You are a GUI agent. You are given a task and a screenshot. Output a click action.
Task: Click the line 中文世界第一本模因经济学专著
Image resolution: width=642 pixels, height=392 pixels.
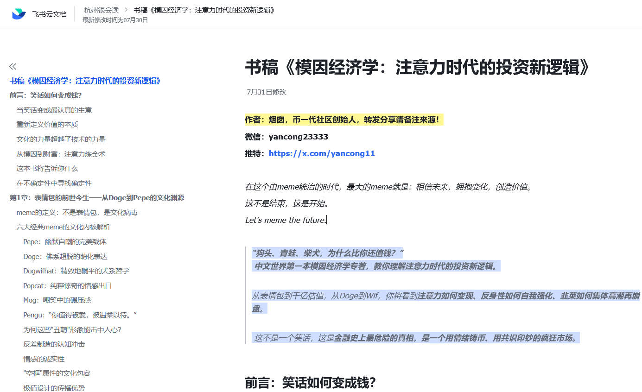pyautogui.click(x=376, y=266)
